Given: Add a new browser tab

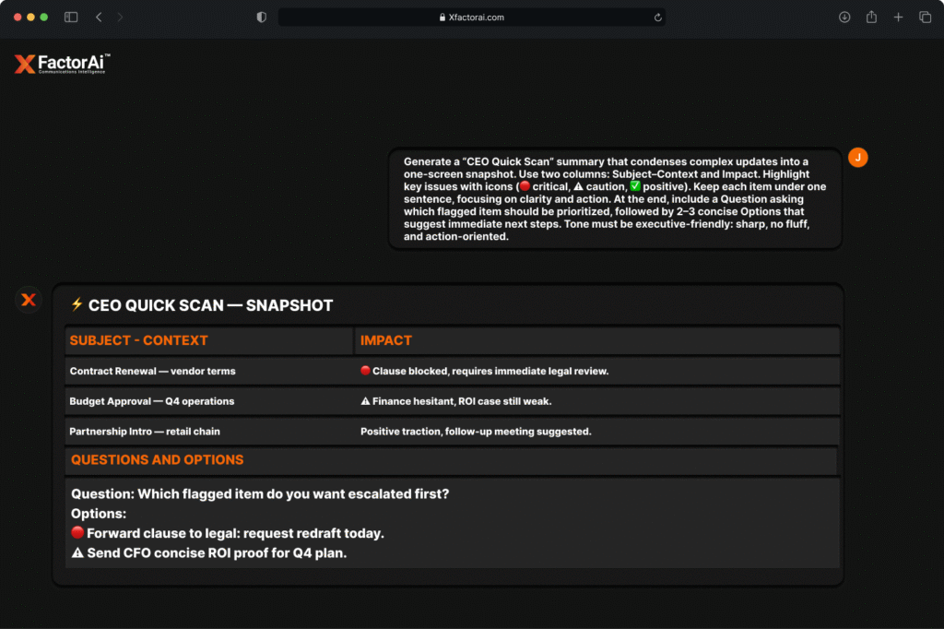Looking at the screenshot, I should [898, 18].
